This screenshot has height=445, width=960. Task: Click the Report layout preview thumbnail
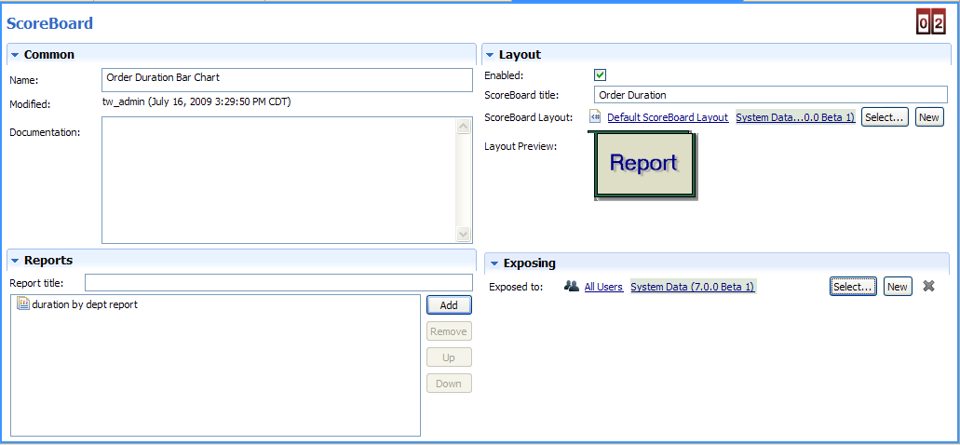tap(644, 164)
